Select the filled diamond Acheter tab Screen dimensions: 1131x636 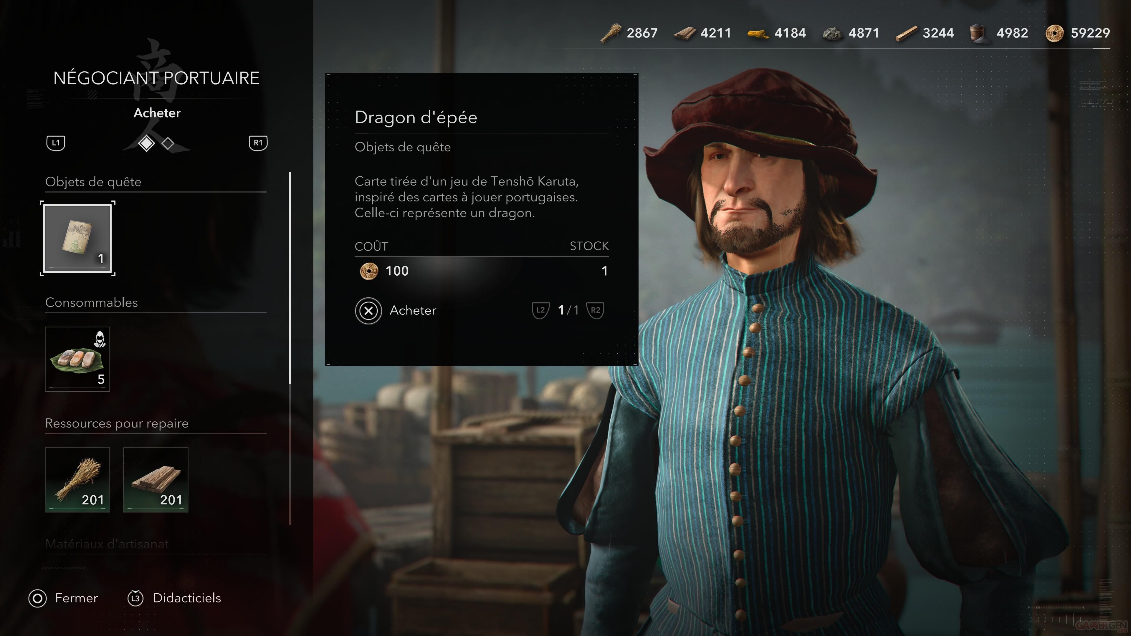146,143
